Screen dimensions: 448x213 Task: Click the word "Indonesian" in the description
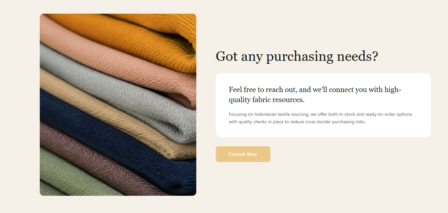265,114
